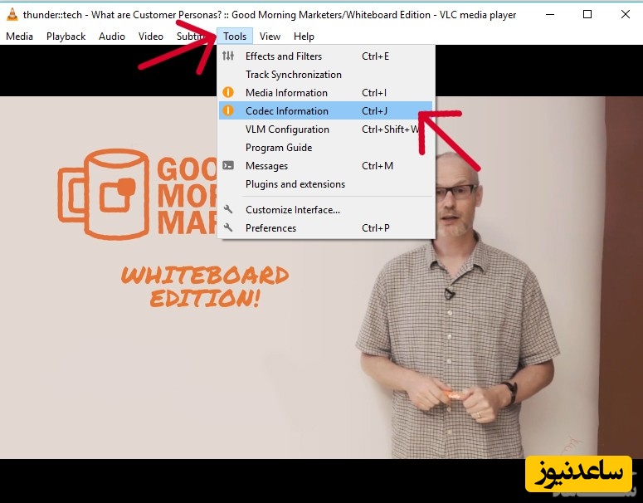Open the Audio menu
The width and height of the screenshot is (643, 503).
(x=112, y=37)
